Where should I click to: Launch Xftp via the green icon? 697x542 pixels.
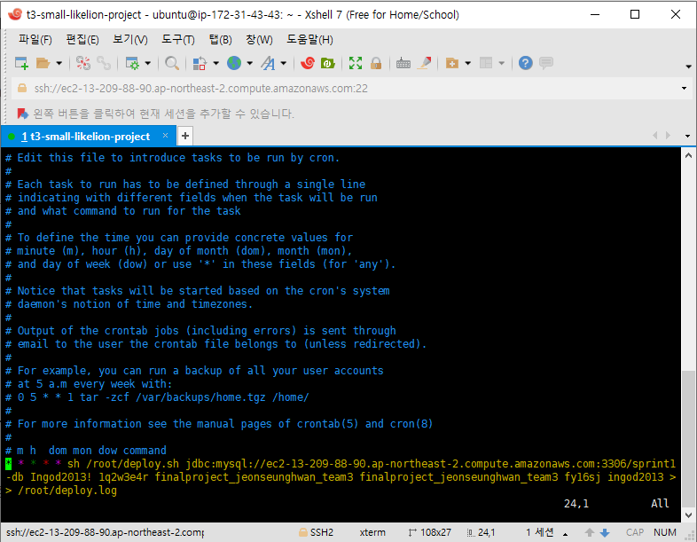tap(327, 63)
